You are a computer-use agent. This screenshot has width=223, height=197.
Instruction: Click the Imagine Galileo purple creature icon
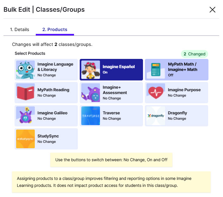(x=25, y=116)
